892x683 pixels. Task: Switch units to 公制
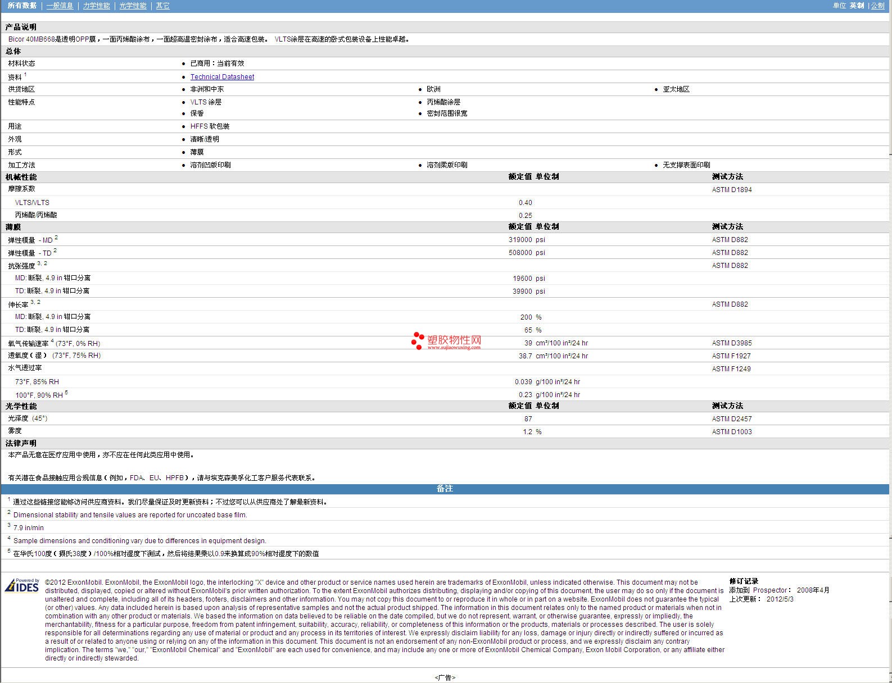877,6
